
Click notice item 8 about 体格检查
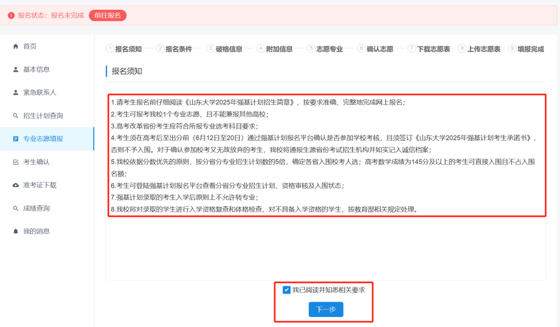264,210
